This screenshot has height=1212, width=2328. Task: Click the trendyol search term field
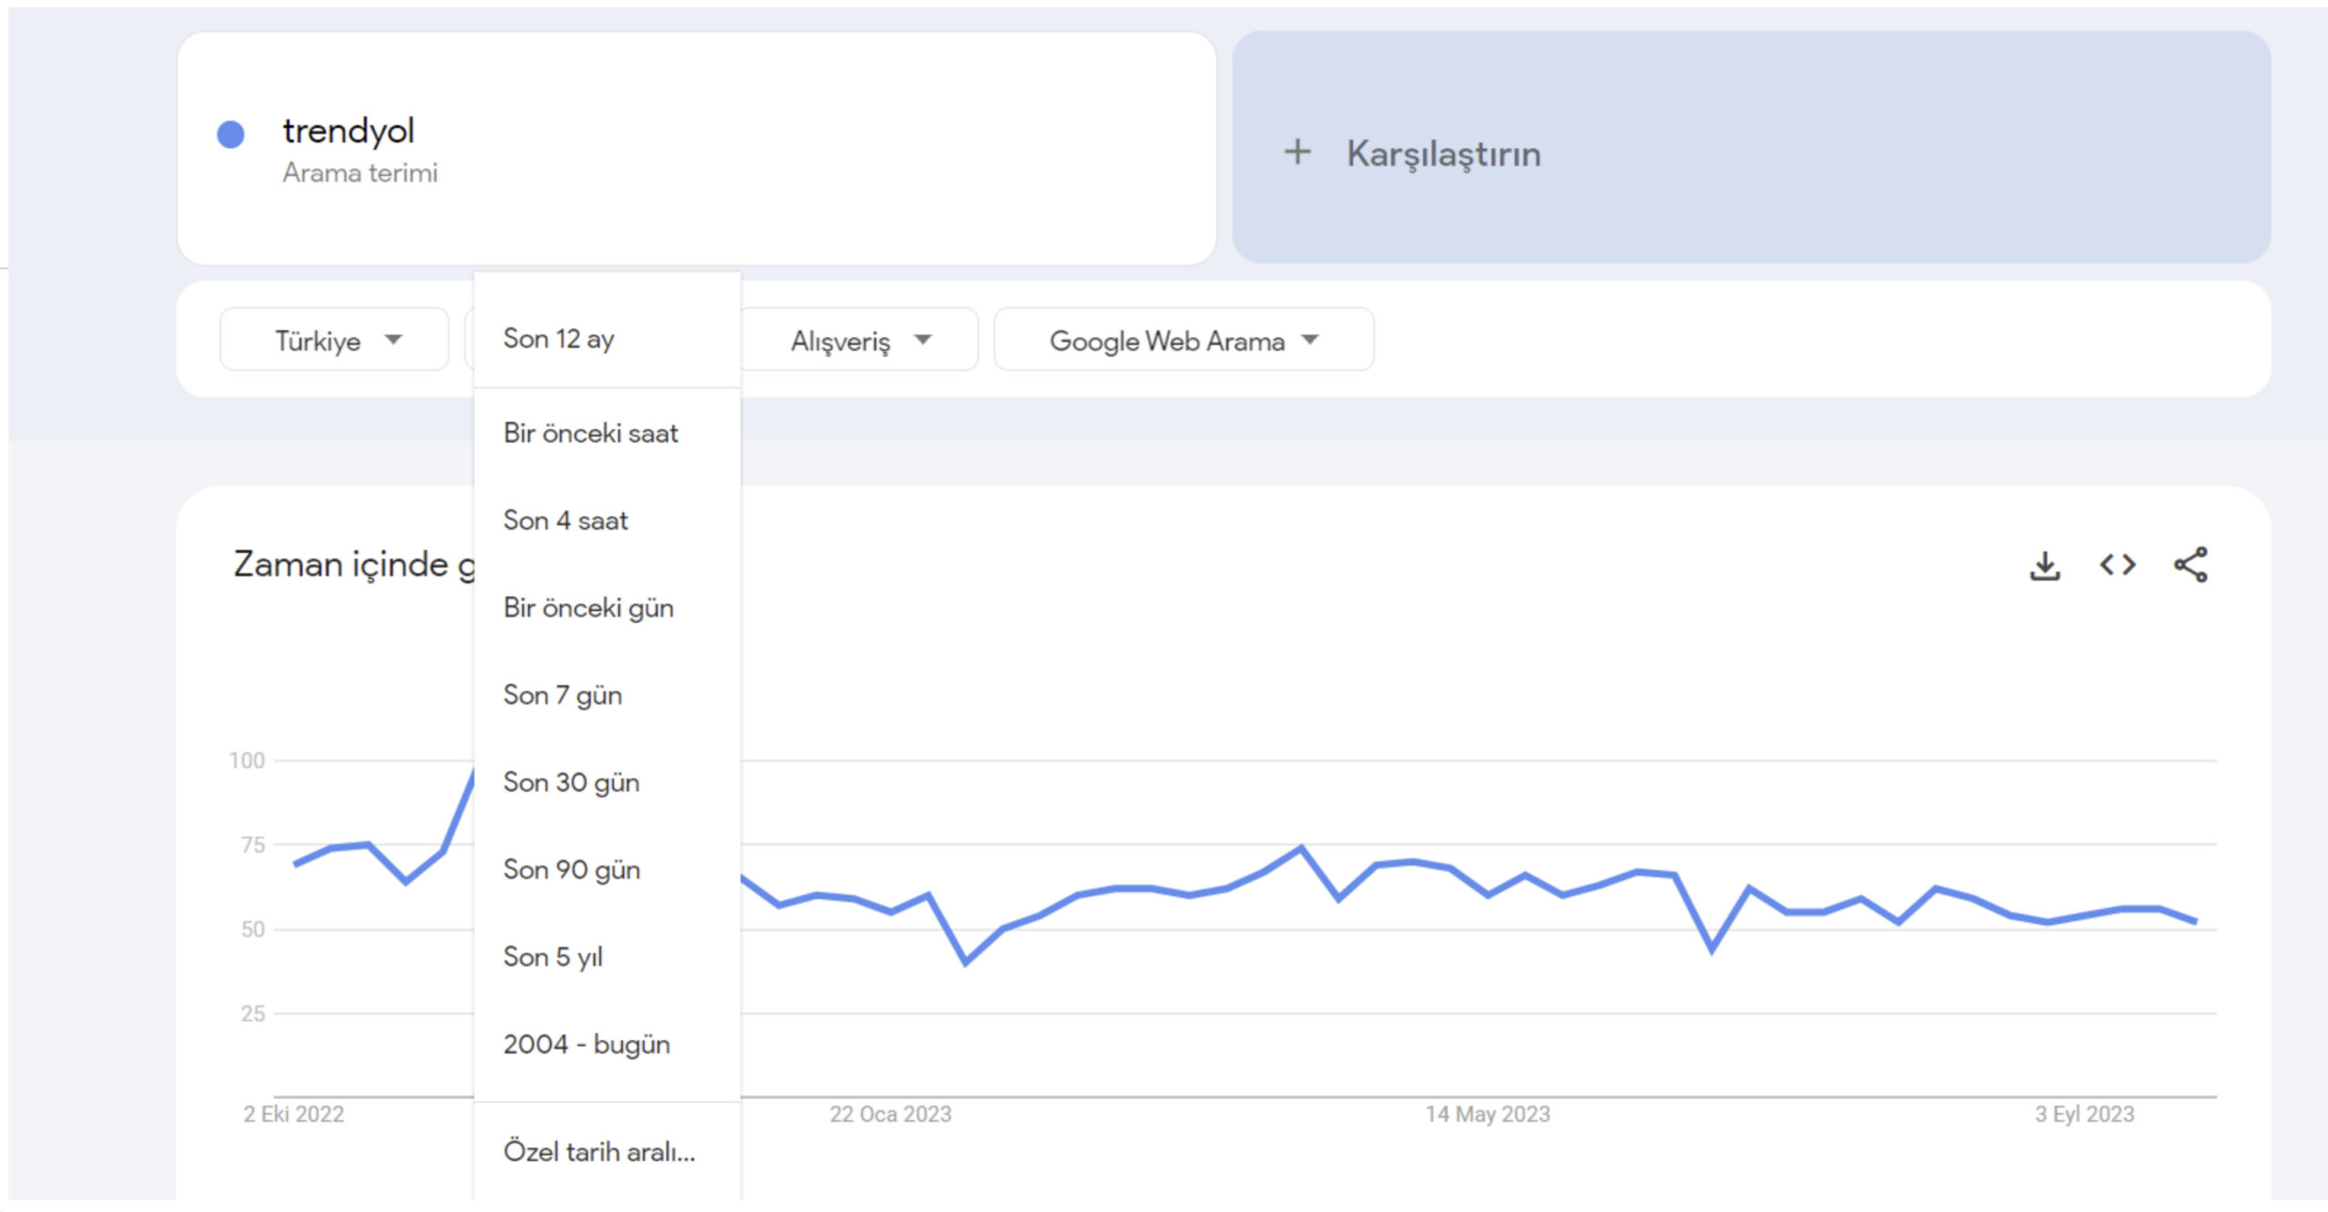[x=697, y=148]
